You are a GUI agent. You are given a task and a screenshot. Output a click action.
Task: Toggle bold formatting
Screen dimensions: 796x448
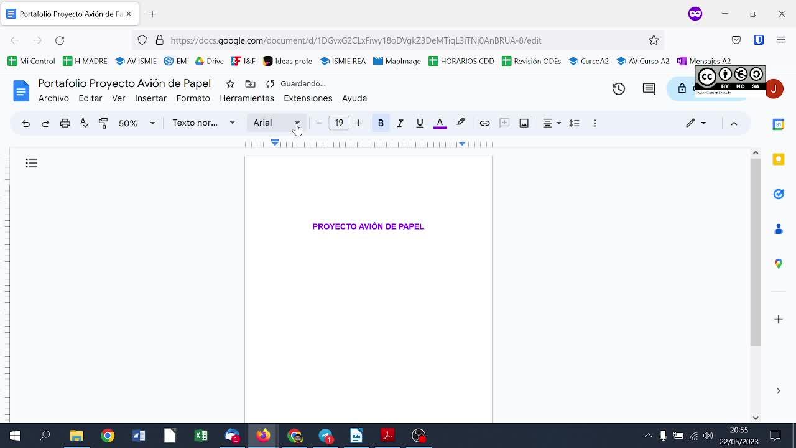[381, 123]
